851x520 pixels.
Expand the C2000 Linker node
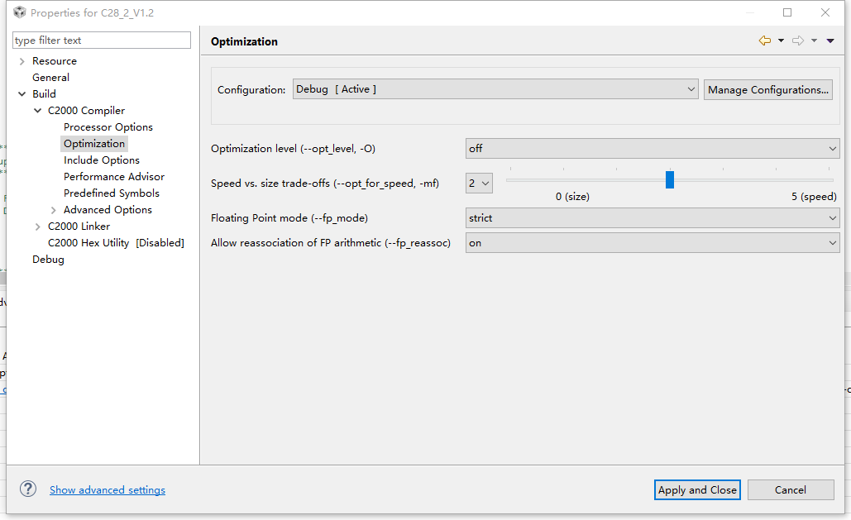pos(38,227)
